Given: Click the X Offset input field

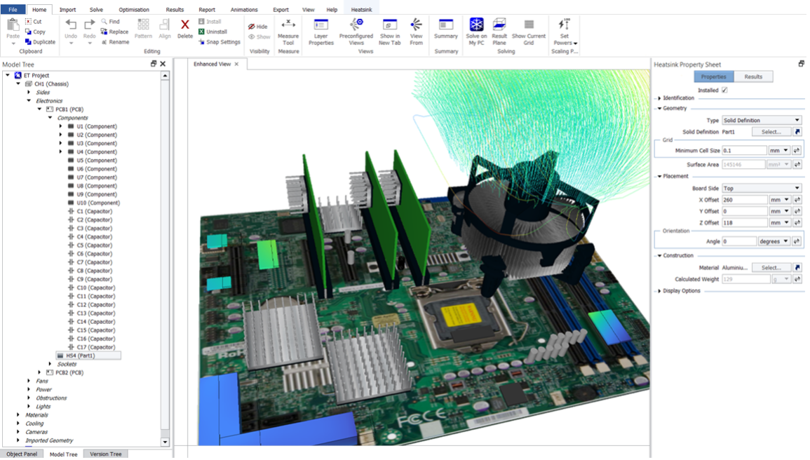Looking at the screenshot, I should pos(744,200).
